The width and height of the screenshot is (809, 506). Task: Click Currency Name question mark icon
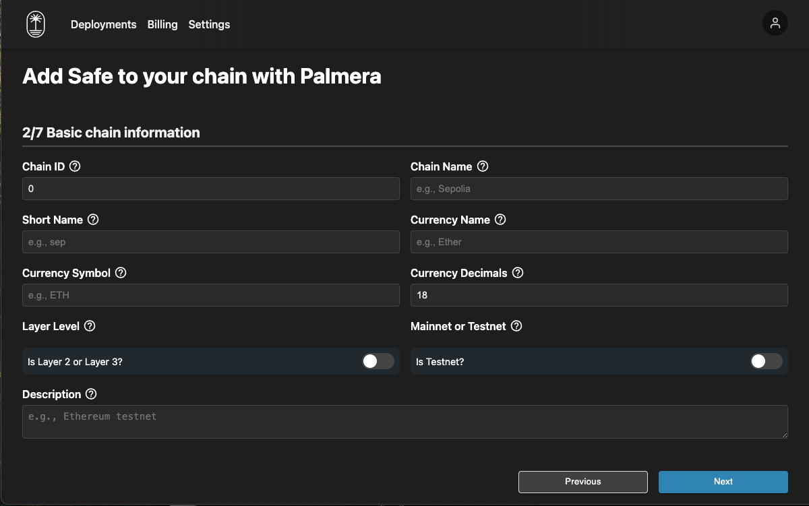pos(500,220)
